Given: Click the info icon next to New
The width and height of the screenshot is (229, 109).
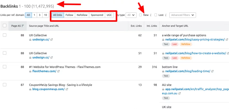Looking at the screenshot, I should point(151,15).
